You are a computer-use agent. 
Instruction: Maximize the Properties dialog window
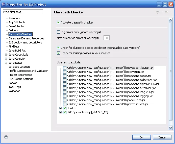[165, 4]
